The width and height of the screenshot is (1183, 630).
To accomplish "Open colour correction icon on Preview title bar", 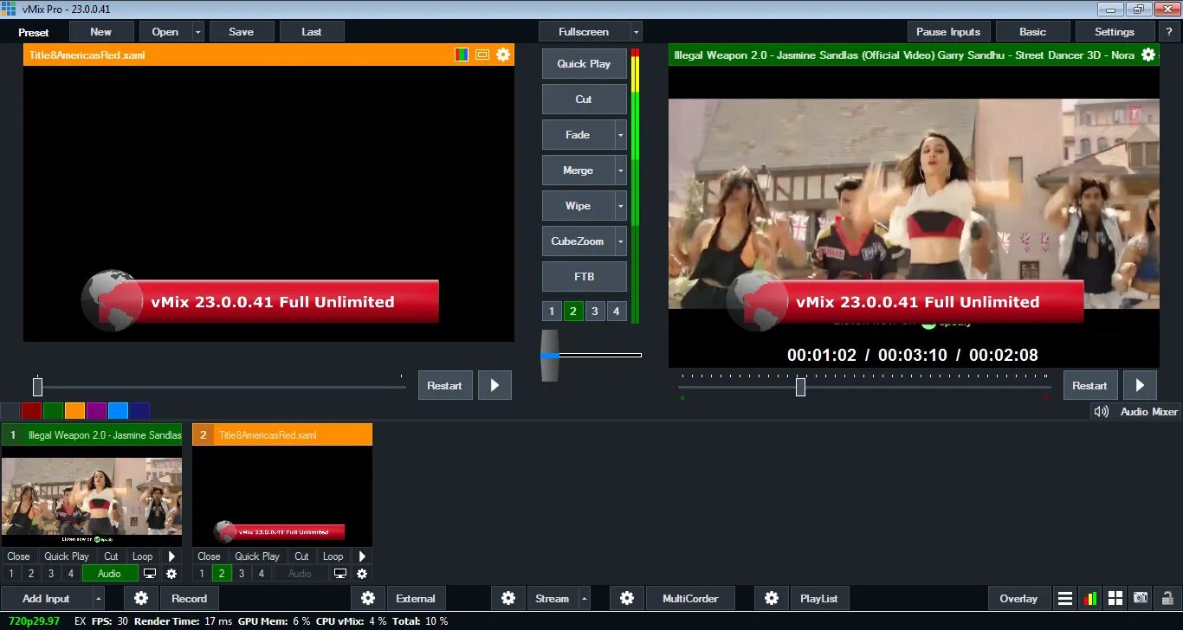I will click(x=462, y=55).
